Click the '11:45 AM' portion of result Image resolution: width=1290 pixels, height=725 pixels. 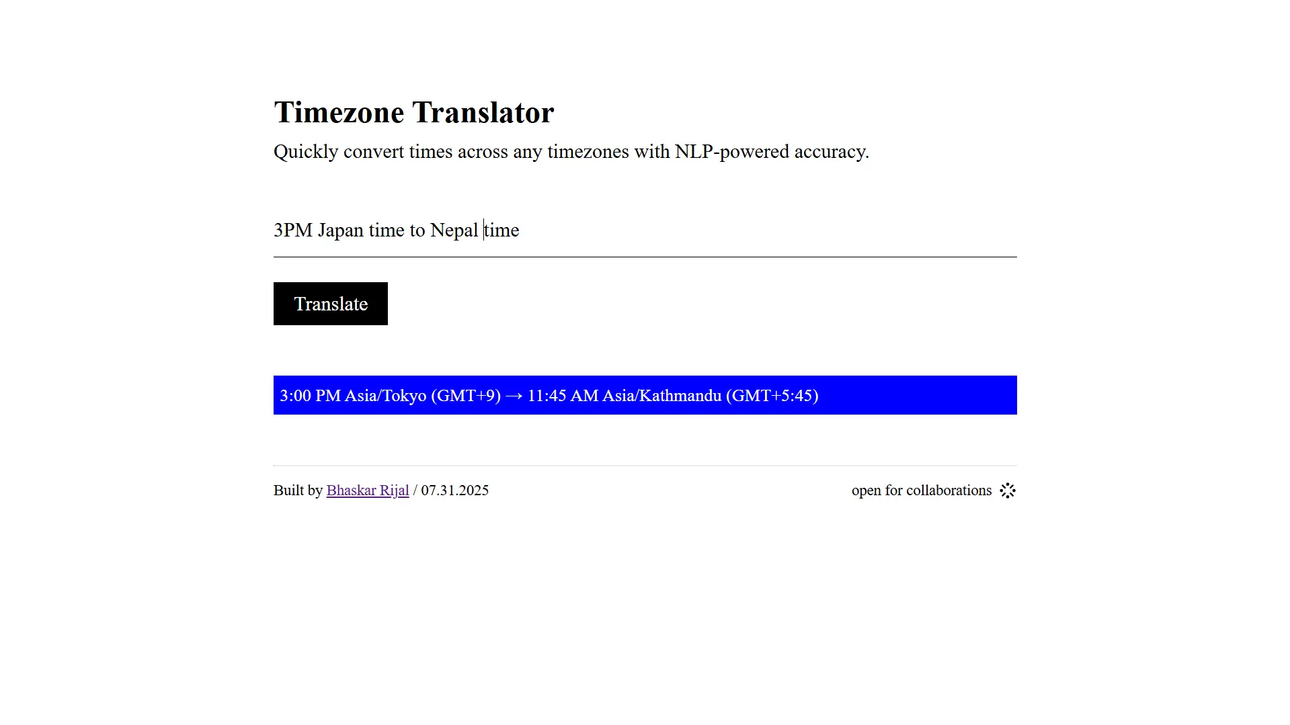coord(562,396)
